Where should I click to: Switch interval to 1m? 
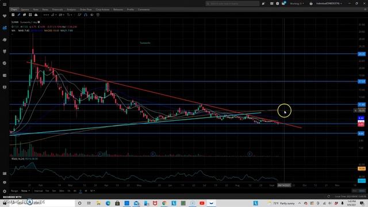pyautogui.click(x=47, y=191)
